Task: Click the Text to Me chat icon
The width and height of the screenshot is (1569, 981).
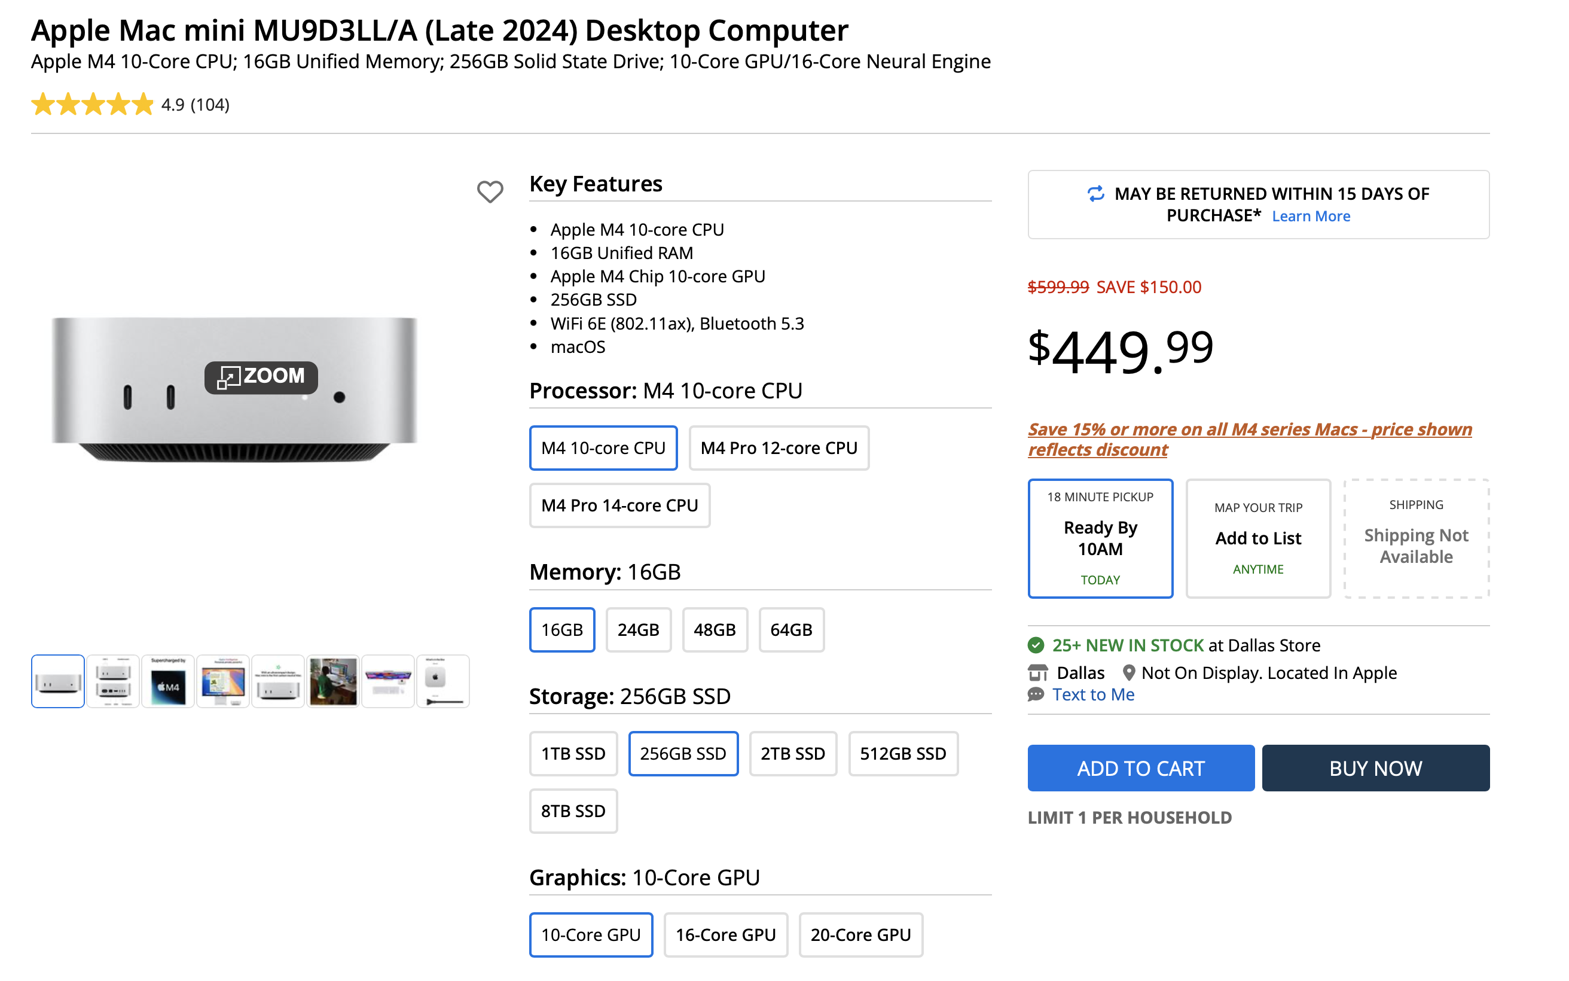Action: tap(1036, 694)
